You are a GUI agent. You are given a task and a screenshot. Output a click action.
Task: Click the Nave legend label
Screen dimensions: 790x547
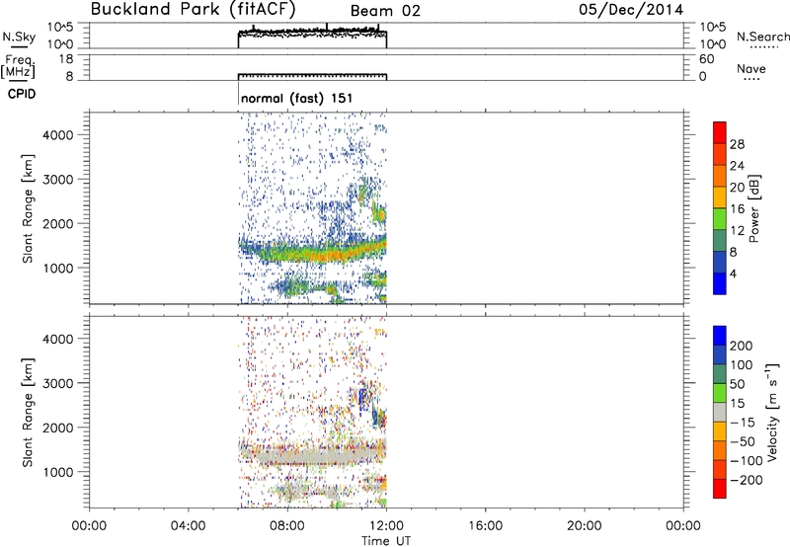coord(751,68)
